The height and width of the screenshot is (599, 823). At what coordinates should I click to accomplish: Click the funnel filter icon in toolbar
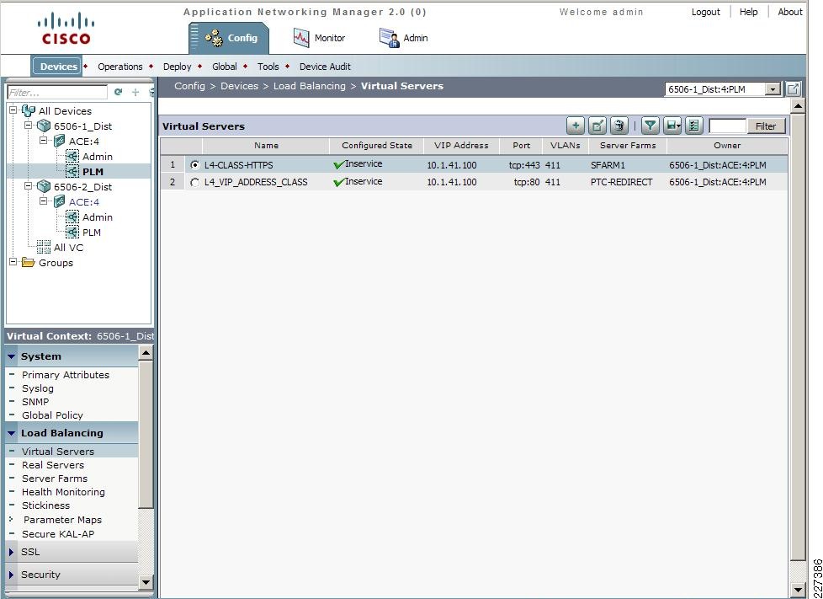tap(650, 126)
